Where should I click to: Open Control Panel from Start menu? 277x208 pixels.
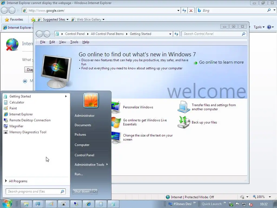pyautogui.click(x=84, y=155)
